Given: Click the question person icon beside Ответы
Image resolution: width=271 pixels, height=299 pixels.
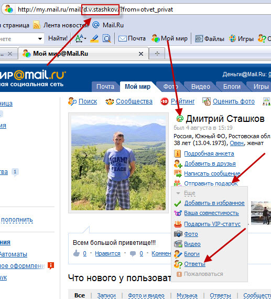Looking at the screenshot, I should pos(178,264).
